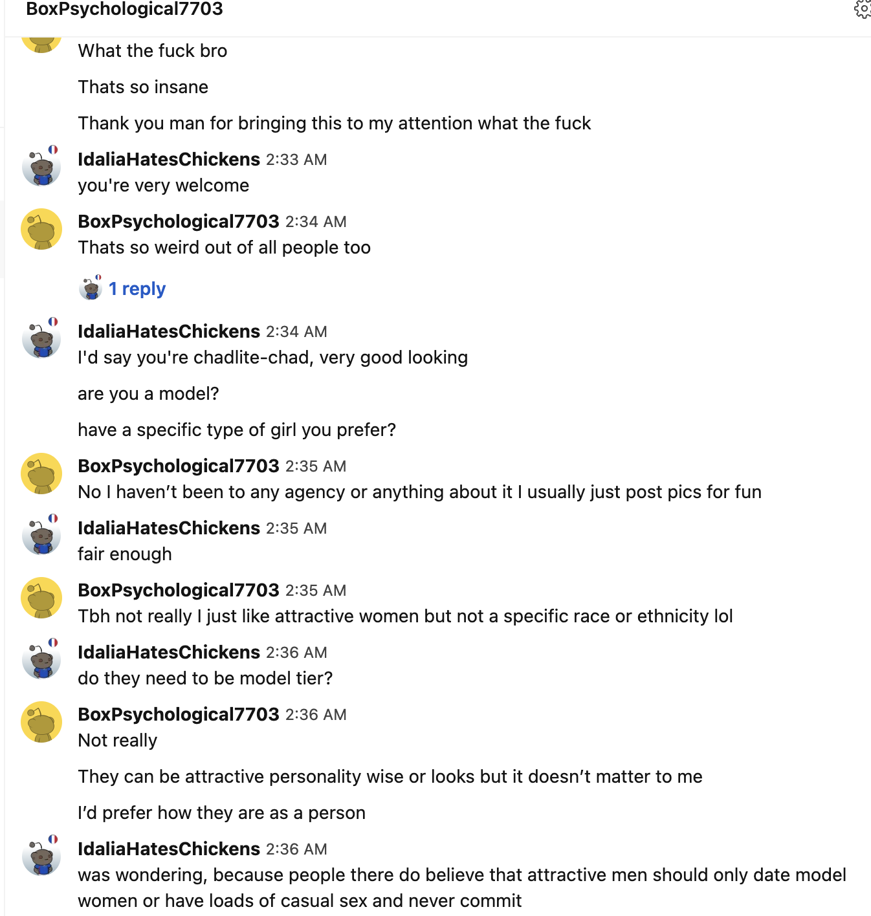Click the 2:36 AM timestamp above "Not really"
The width and height of the screenshot is (871, 916).
(x=316, y=715)
